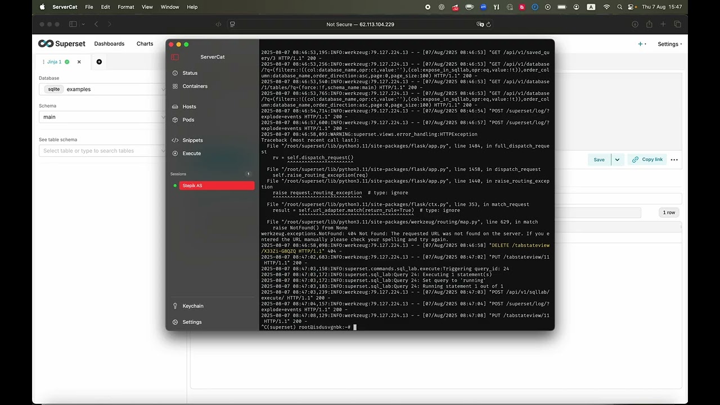720x405 pixels.
Task: Close the Jinja 1 query tab
Action: click(x=79, y=62)
